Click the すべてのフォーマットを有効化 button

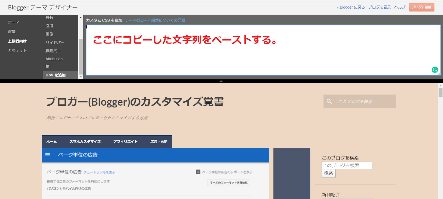229,183
